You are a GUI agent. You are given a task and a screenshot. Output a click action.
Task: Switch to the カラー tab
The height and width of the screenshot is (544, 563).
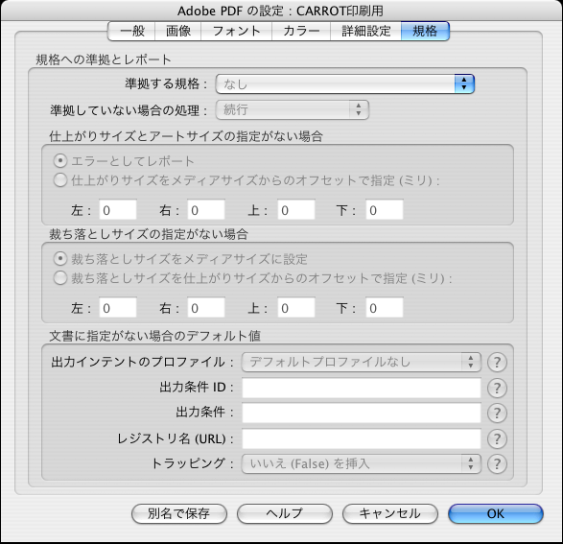click(x=301, y=32)
